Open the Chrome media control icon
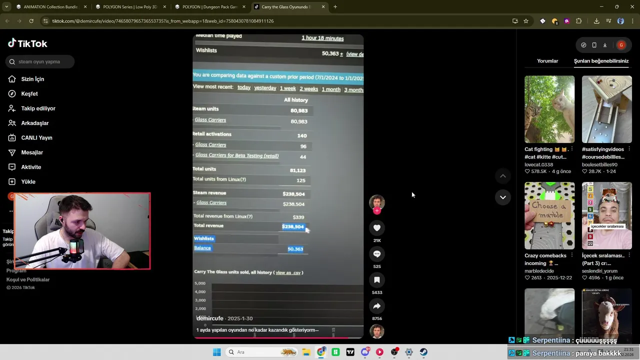This screenshot has height=360, width=640. [608, 21]
